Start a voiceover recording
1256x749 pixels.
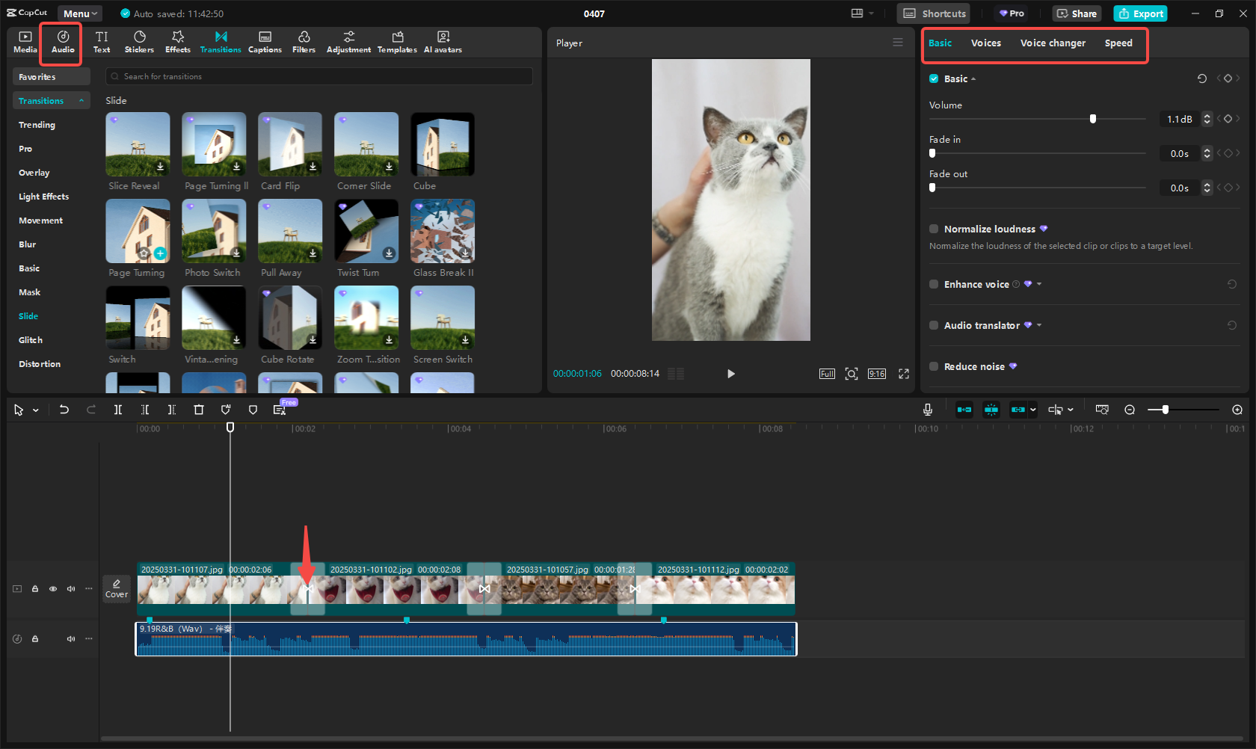[927, 410]
